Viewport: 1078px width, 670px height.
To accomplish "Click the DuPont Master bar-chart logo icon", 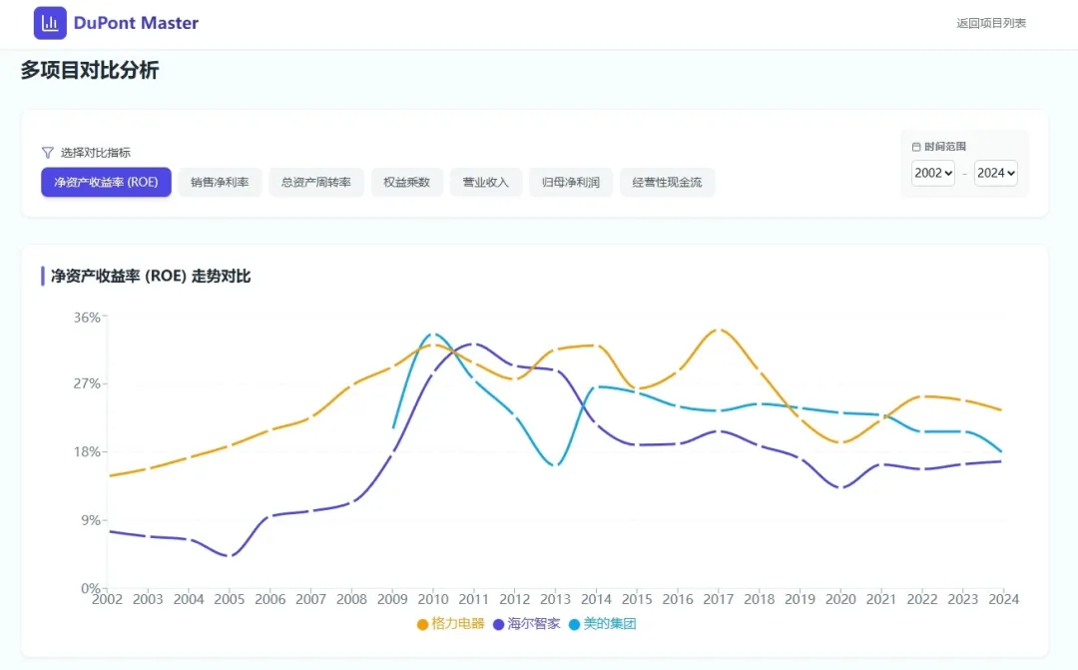I will (x=50, y=23).
